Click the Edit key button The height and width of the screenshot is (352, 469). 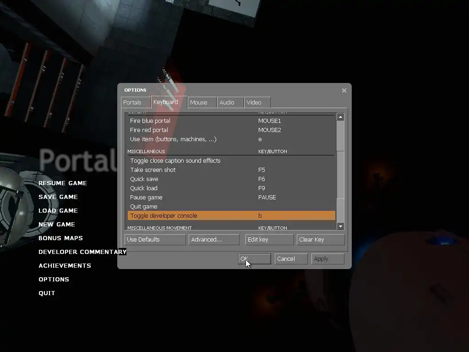(x=269, y=239)
